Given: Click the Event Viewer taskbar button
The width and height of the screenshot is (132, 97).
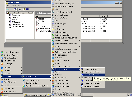Looking at the screenshot, I should [49, 95].
